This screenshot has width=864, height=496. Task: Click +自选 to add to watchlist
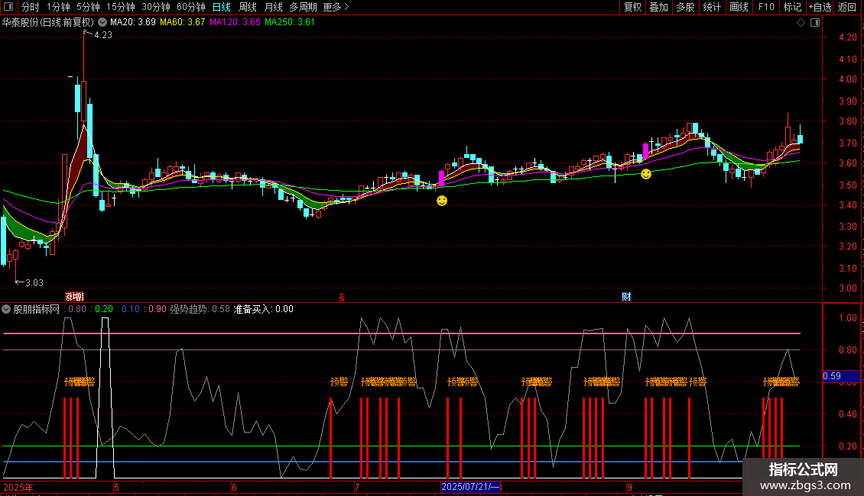819,8
